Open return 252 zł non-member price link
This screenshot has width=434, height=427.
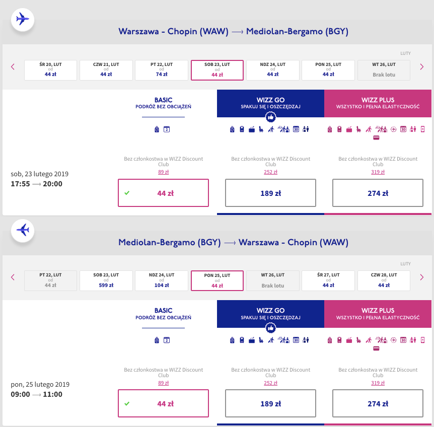(x=270, y=383)
